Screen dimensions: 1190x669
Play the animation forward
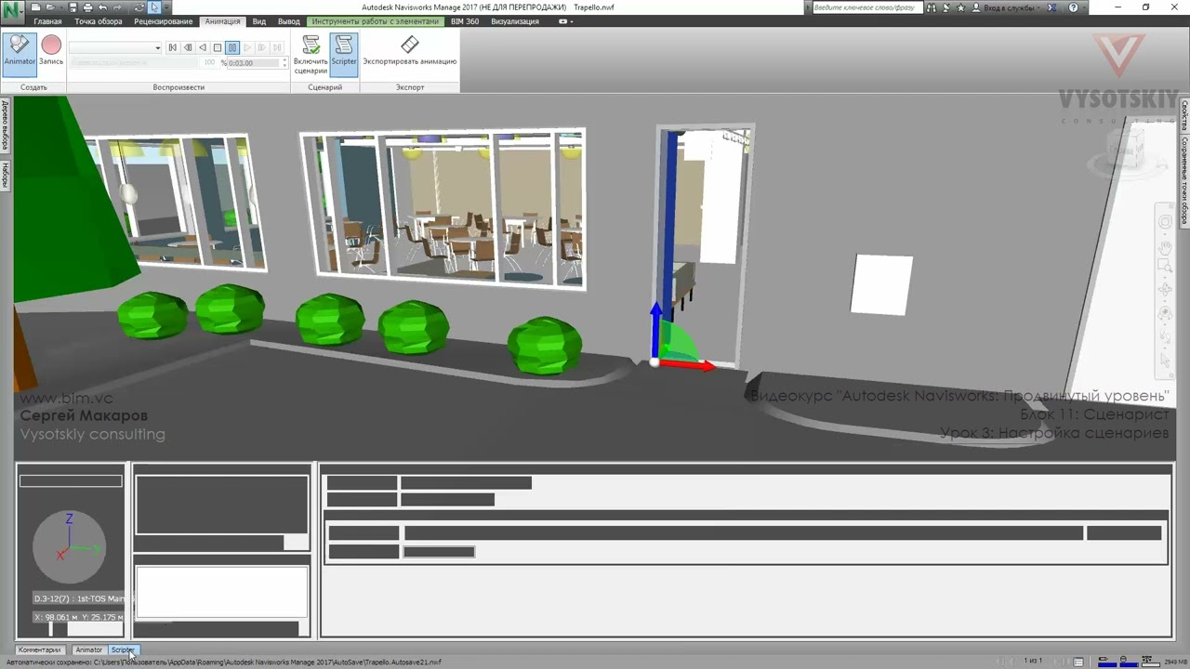point(247,47)
